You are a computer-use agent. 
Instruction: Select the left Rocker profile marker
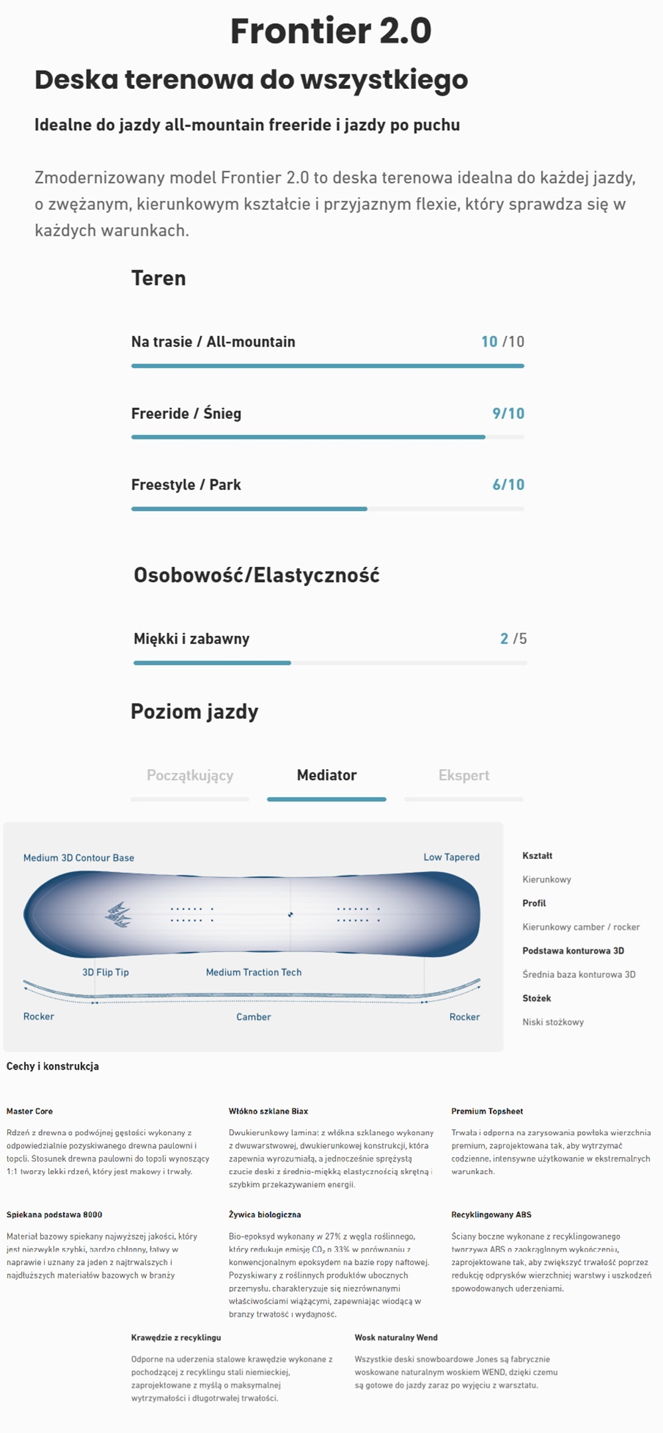pos(40,1016)
